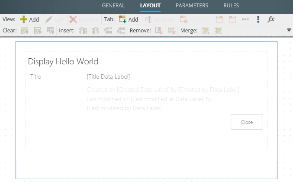Click the third Clear icon
Viewport: 293px width, 184px height.
51,30
